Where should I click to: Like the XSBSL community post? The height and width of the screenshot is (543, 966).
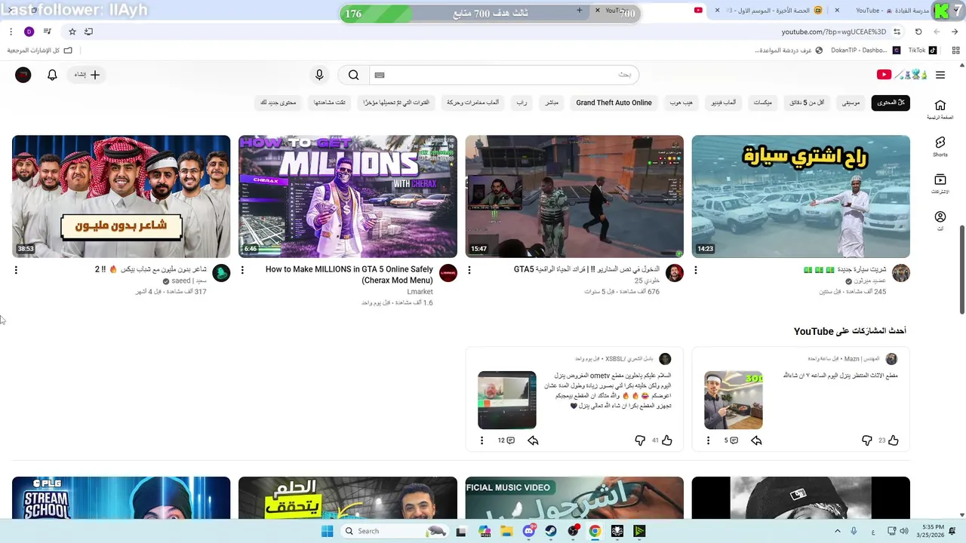(x=667, y=440)
